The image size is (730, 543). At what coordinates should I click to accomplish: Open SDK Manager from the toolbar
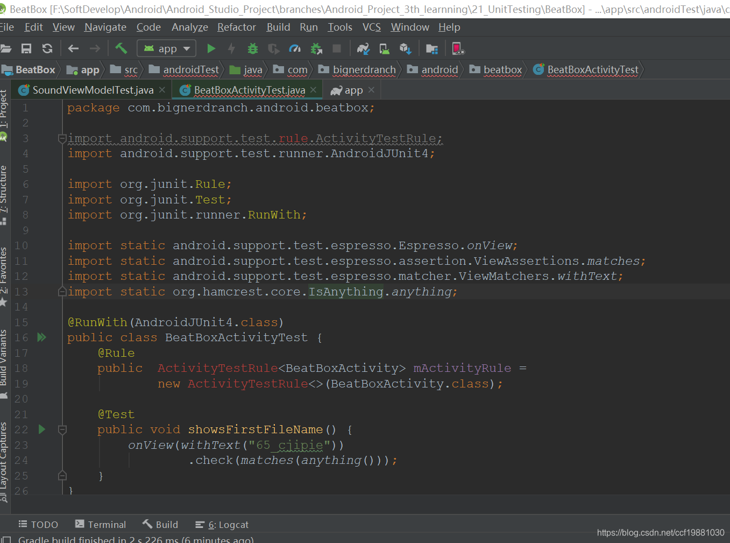[405, 49]
